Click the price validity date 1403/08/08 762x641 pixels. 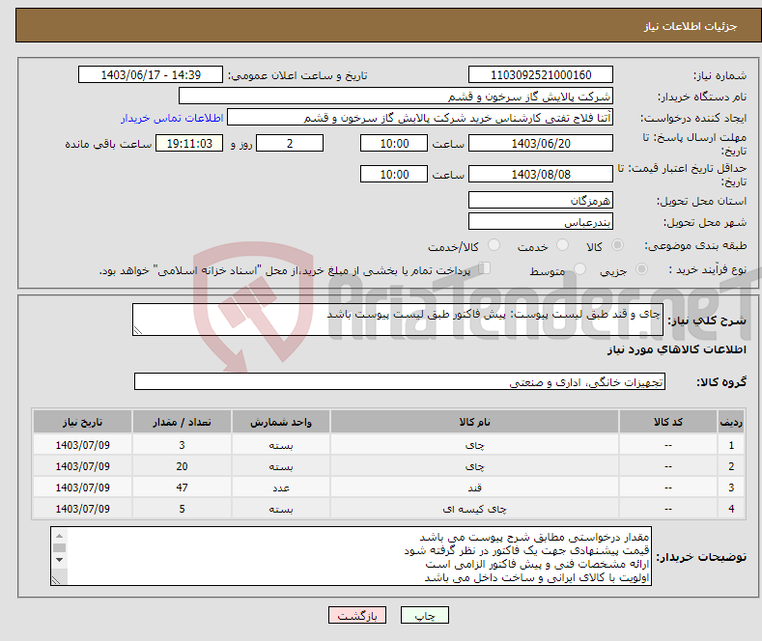[x=541, y=174]
